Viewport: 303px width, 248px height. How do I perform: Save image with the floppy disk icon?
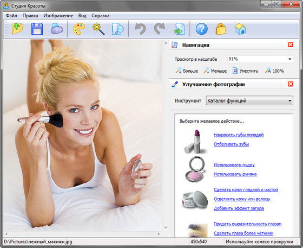pos(37,29)
